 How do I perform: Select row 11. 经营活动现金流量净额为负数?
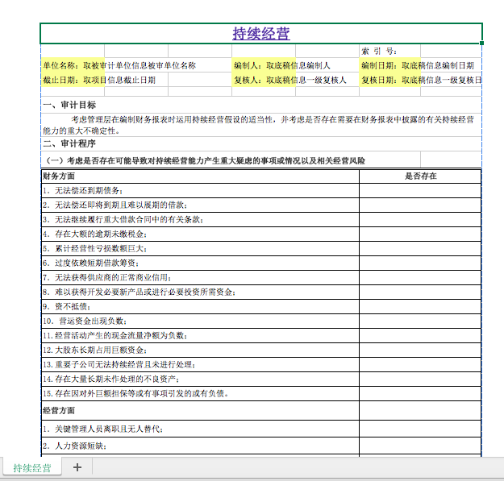(200, 335)
